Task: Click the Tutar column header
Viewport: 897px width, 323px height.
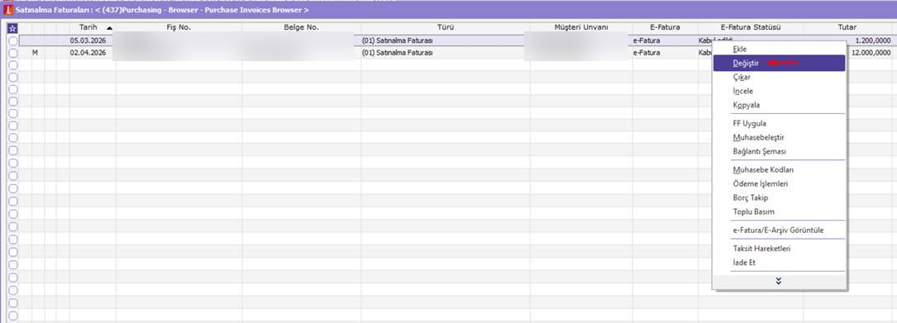Action: 847,27
